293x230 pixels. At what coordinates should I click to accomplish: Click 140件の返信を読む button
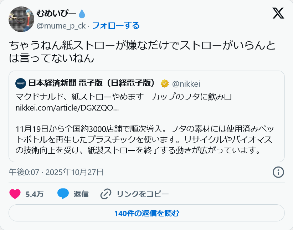(146, 213)
